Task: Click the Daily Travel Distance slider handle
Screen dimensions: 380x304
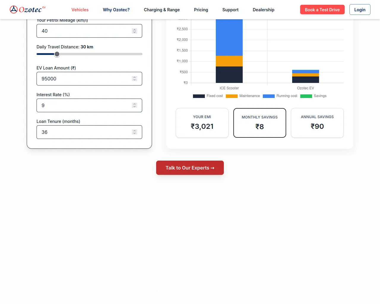Action: coord(57,54)
